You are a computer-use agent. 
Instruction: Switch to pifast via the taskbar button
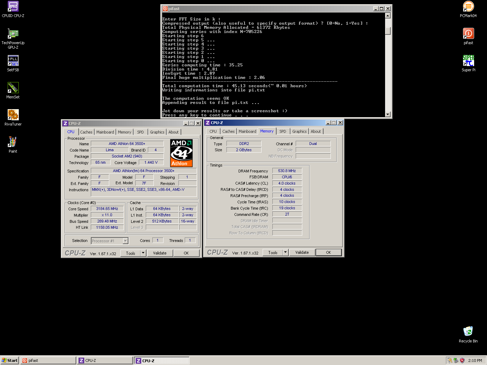(48, 360)
